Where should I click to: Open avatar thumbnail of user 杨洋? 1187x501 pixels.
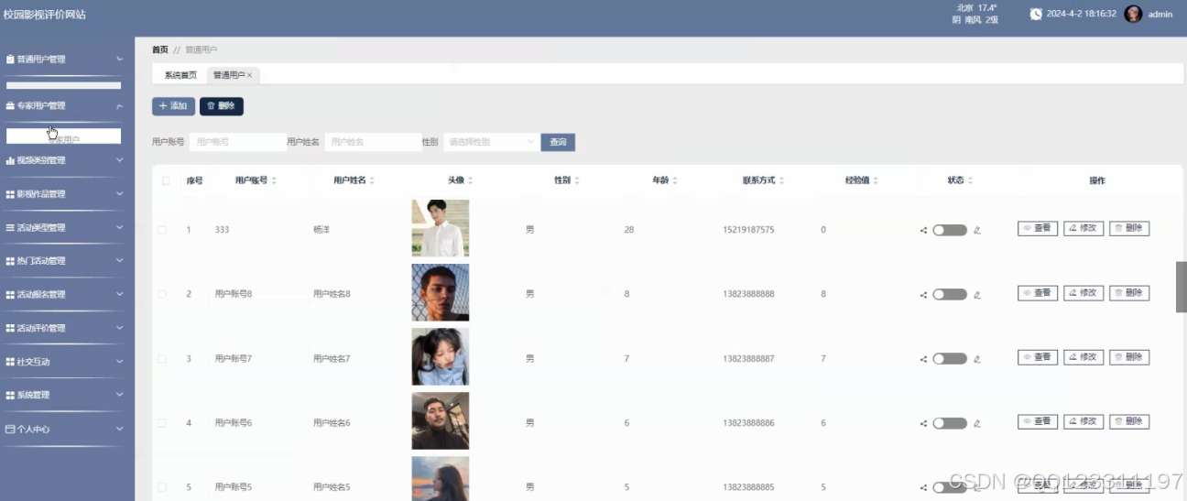441,228
